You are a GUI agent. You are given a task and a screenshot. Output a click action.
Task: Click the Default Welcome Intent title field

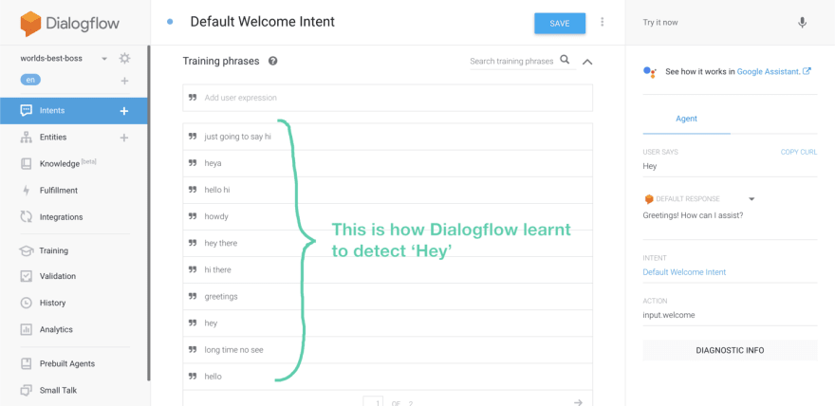tap(263, 22)
